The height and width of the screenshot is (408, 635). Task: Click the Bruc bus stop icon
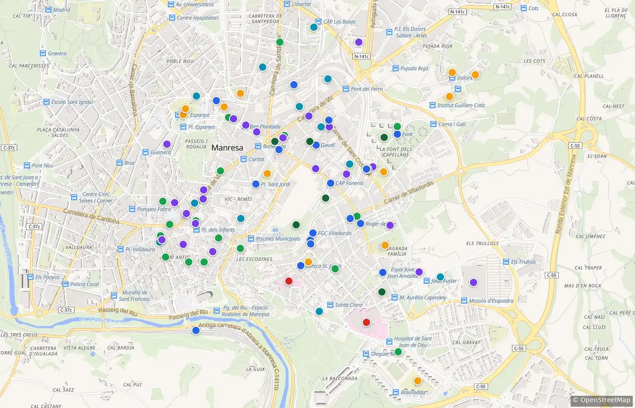(119, 163)
